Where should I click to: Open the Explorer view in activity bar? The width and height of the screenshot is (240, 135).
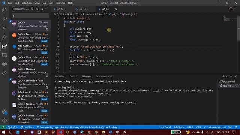[x=4, y=10]
